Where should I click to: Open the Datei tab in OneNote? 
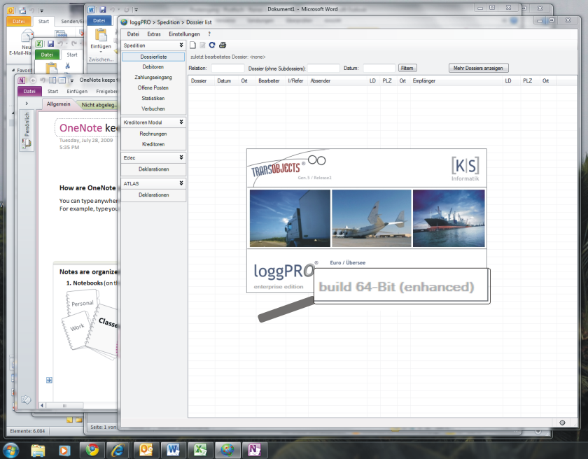coord(29,92)
